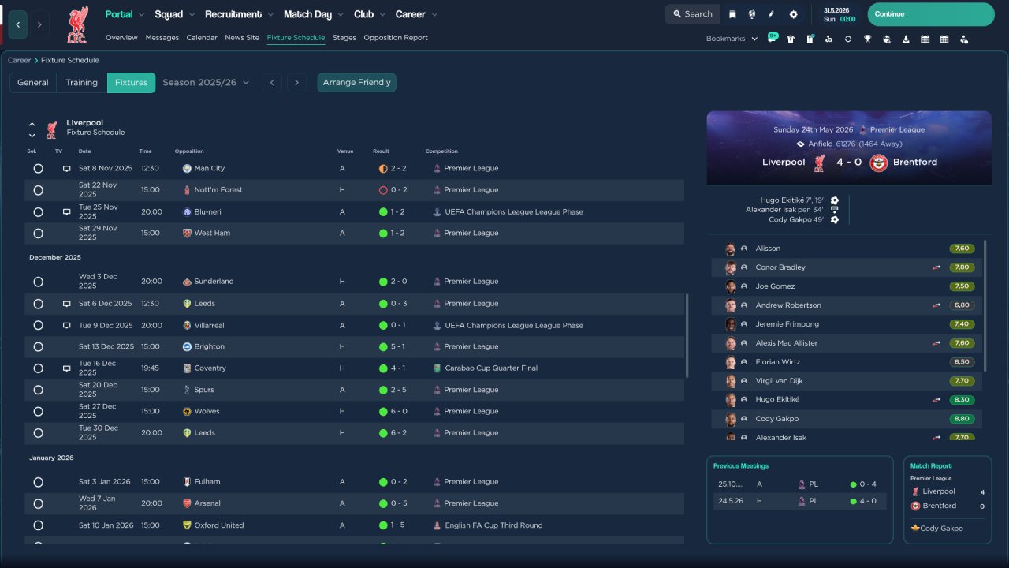Viewport: 1009px width, 568px height.
Task: Click the Brentford crest in match header
Action: click(878, 163)
